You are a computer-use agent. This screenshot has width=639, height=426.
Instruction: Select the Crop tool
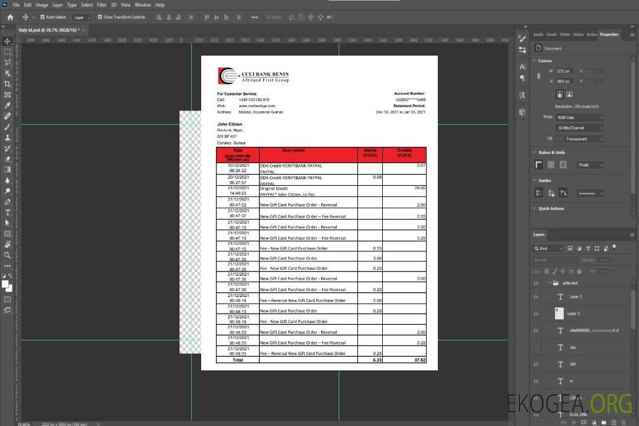[7, 84]
